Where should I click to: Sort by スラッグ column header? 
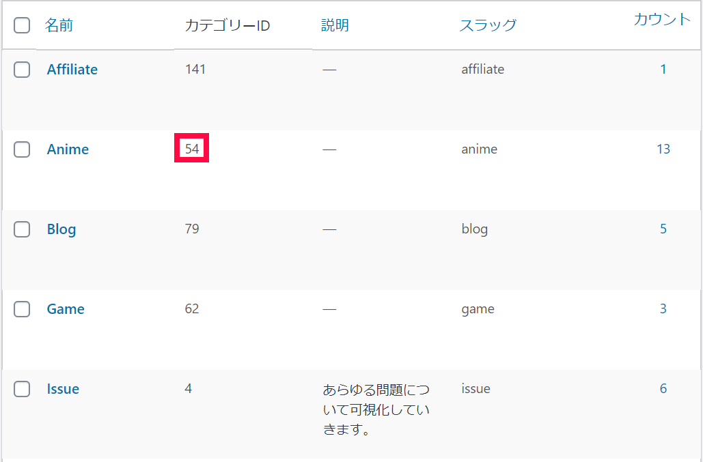tap(488, 26)
